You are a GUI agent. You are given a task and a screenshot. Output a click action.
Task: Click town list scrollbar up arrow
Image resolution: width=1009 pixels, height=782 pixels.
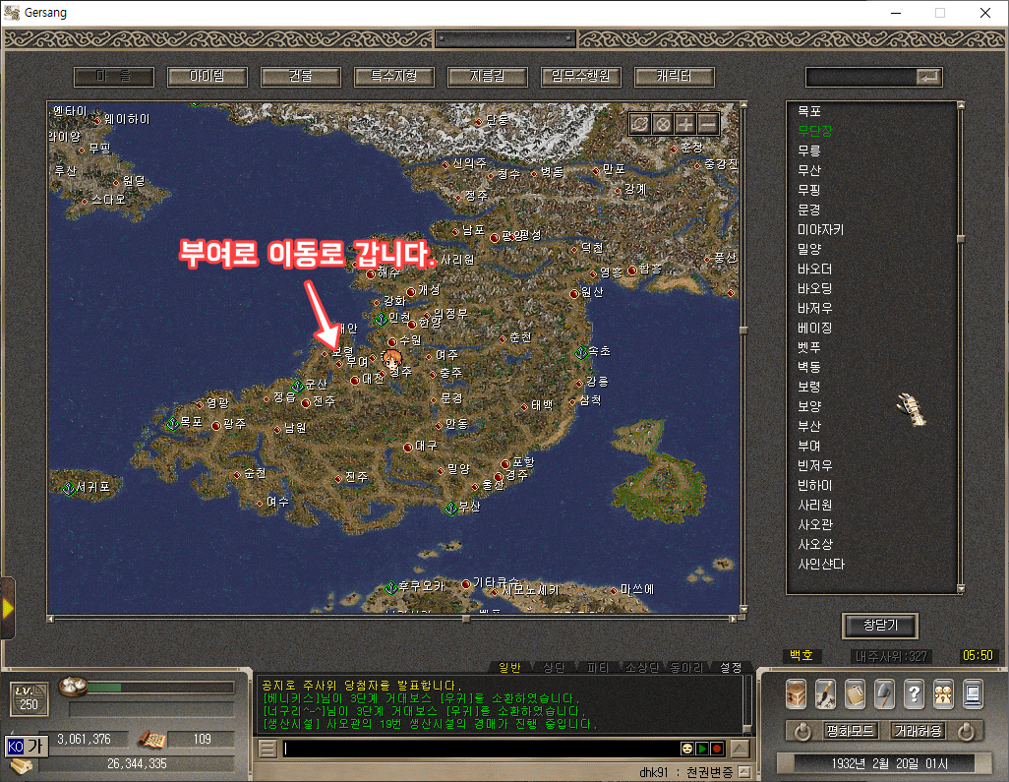coord(961,105)
